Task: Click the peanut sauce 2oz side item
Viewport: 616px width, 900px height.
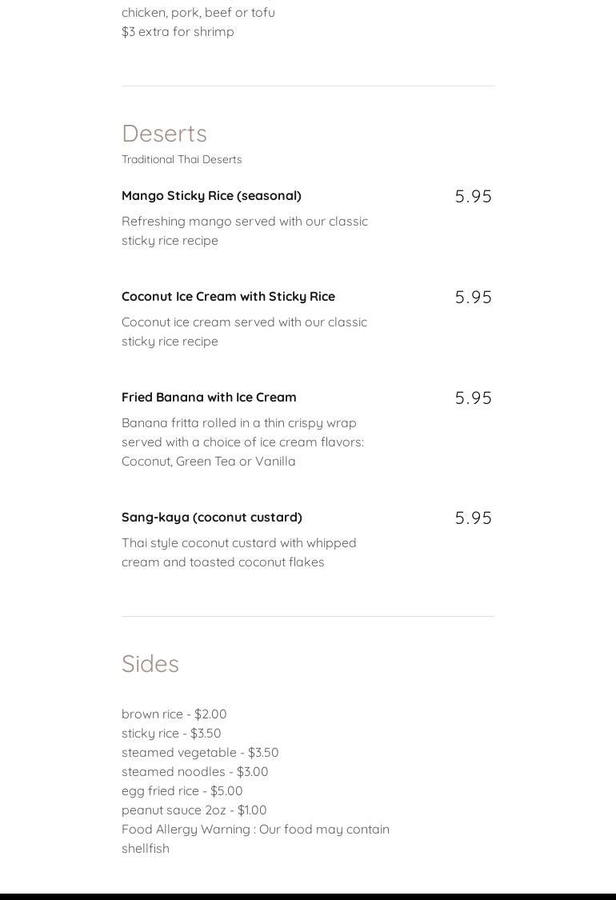Action: pyautogui.click(x=194, y=810)
